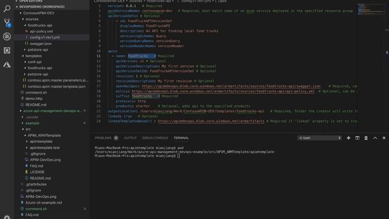Follow the linkedTemplatesBaseUrl link
Image resolution: width=389 pixels, height=219 pixels.
(211, 121)
